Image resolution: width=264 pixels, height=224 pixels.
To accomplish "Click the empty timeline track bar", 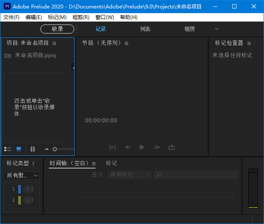I will [157, 195].
